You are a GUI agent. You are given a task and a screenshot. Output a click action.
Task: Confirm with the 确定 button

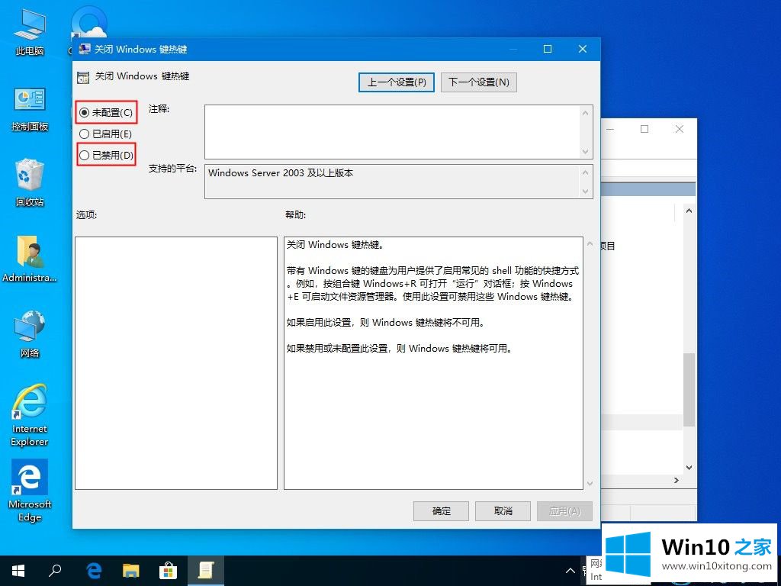pyautogui.click(x=442, y=510)
